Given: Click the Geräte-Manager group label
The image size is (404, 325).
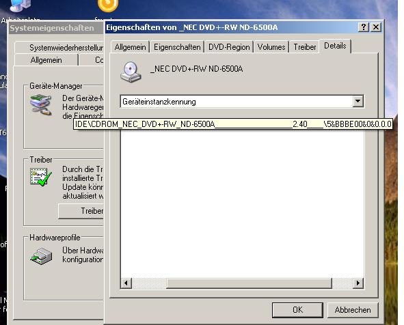Looking at the screenshot, I should tap(56, 86).
